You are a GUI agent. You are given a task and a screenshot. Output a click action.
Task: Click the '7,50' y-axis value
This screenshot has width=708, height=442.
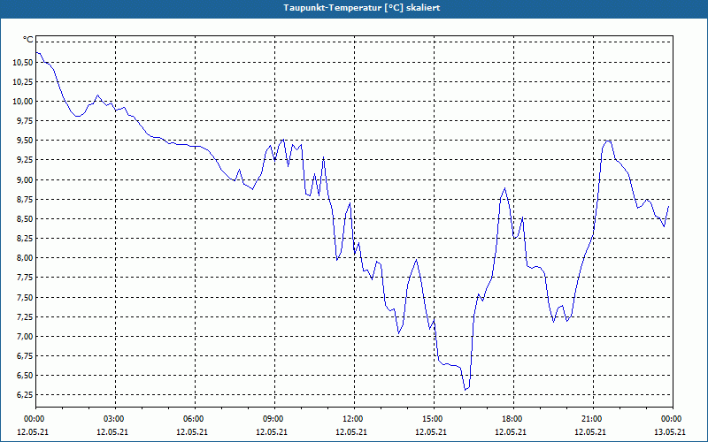tap(25, 298)
